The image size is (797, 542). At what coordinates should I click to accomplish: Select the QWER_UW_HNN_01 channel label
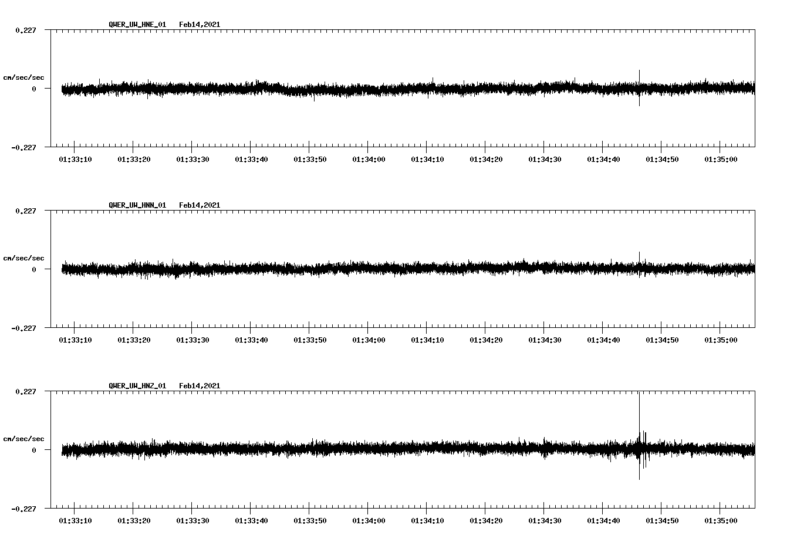point(136,205)
